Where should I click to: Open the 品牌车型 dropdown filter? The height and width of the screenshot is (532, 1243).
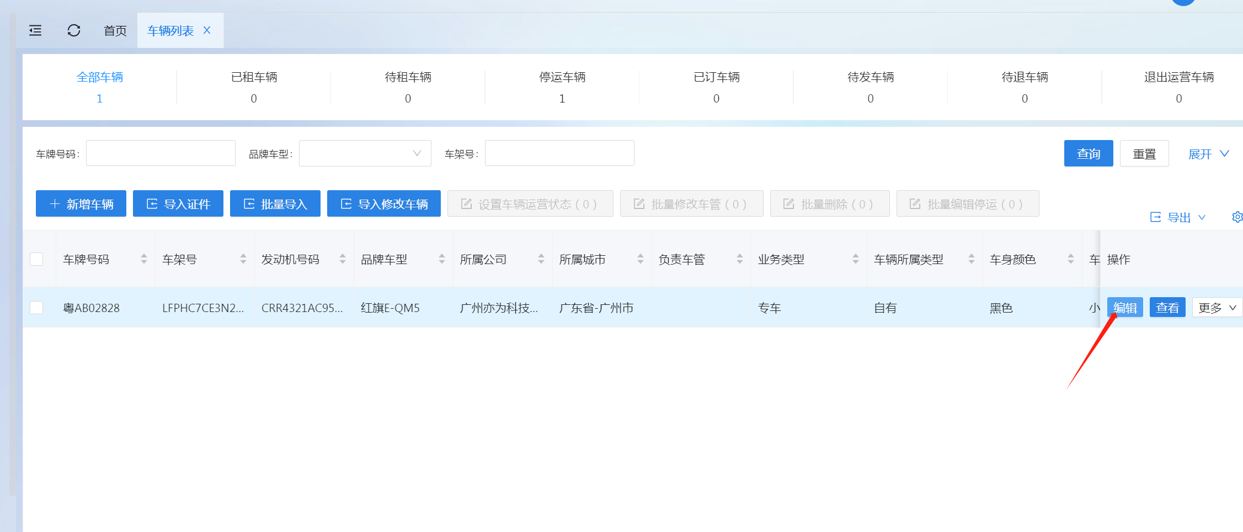(365, 153)
